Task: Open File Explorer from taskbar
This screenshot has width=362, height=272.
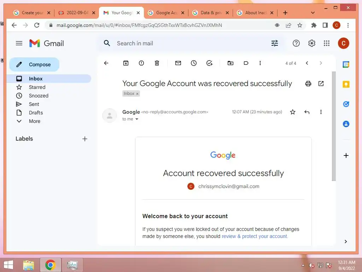Action: click(29, 265)
